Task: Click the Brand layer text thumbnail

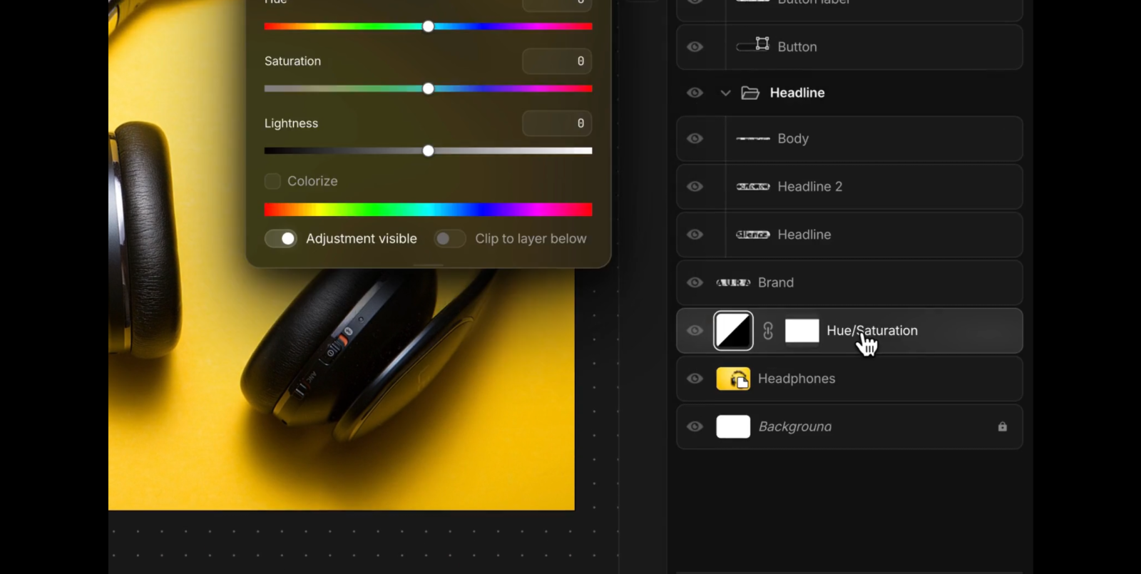Action: pyautogui.click(x=733, y=282)
